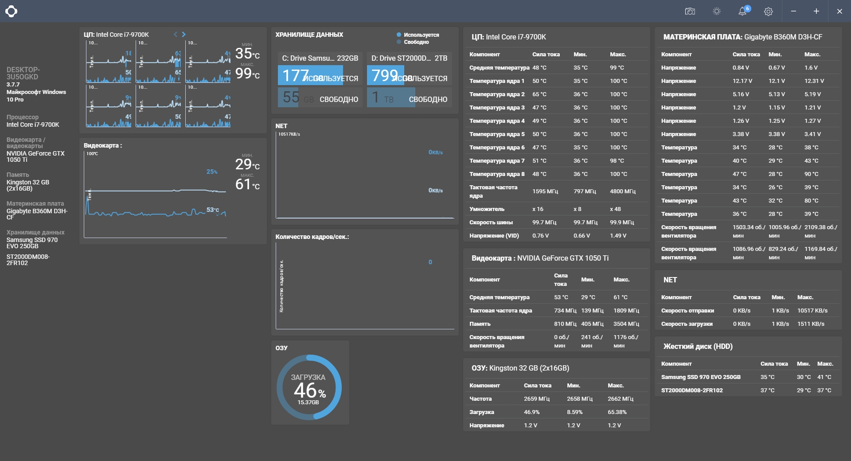Take a screenshot with the camera icon
This screenshot has width=851, height=461.
tap(690, 12)
